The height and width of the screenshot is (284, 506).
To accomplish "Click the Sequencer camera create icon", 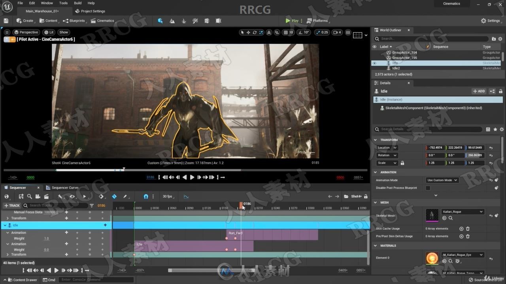I will pyautogui.click(x=38, y=196).
